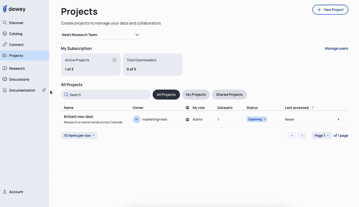Select the Shared Projects filter

229,94
